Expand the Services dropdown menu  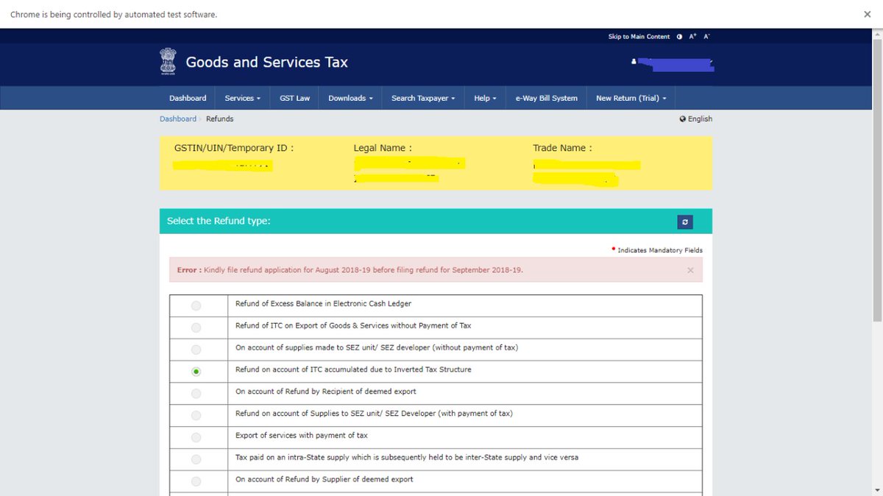point(243,98)
